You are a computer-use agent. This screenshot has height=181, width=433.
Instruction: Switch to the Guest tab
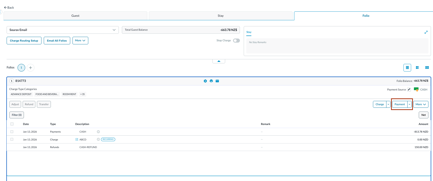tap(75, 16)
